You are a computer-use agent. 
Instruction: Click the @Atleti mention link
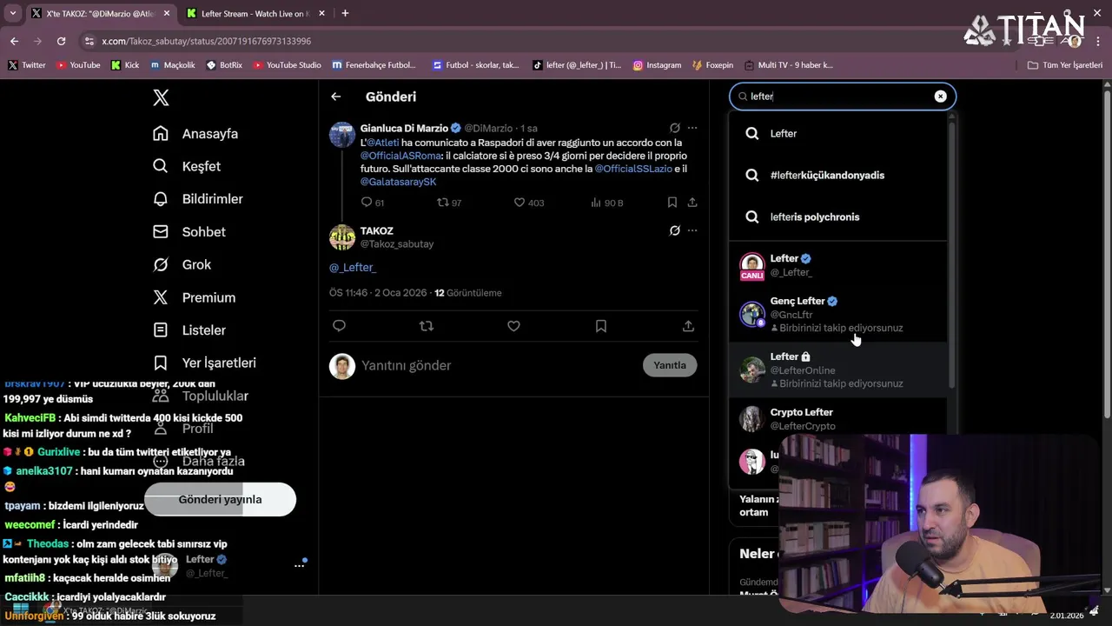coord(382,143)
